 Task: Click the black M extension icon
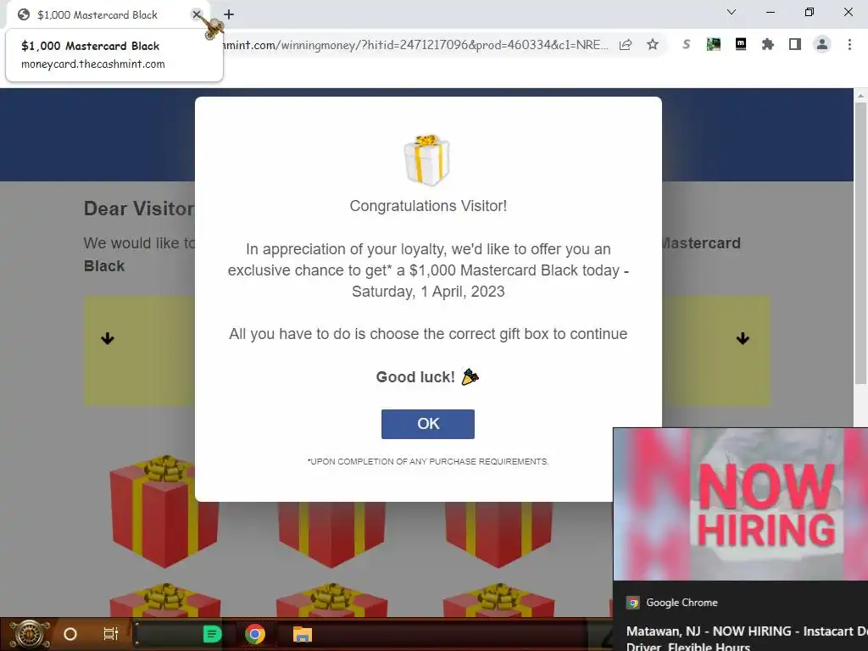[x=741, y=44]
